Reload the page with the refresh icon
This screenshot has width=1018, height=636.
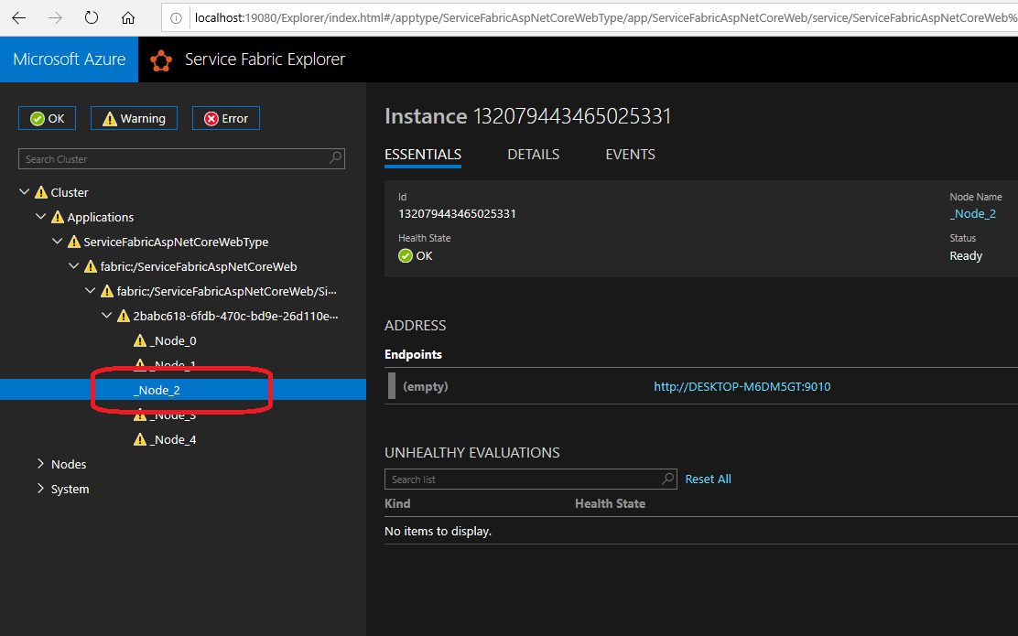pyautogui.click(x=92, y=17)
